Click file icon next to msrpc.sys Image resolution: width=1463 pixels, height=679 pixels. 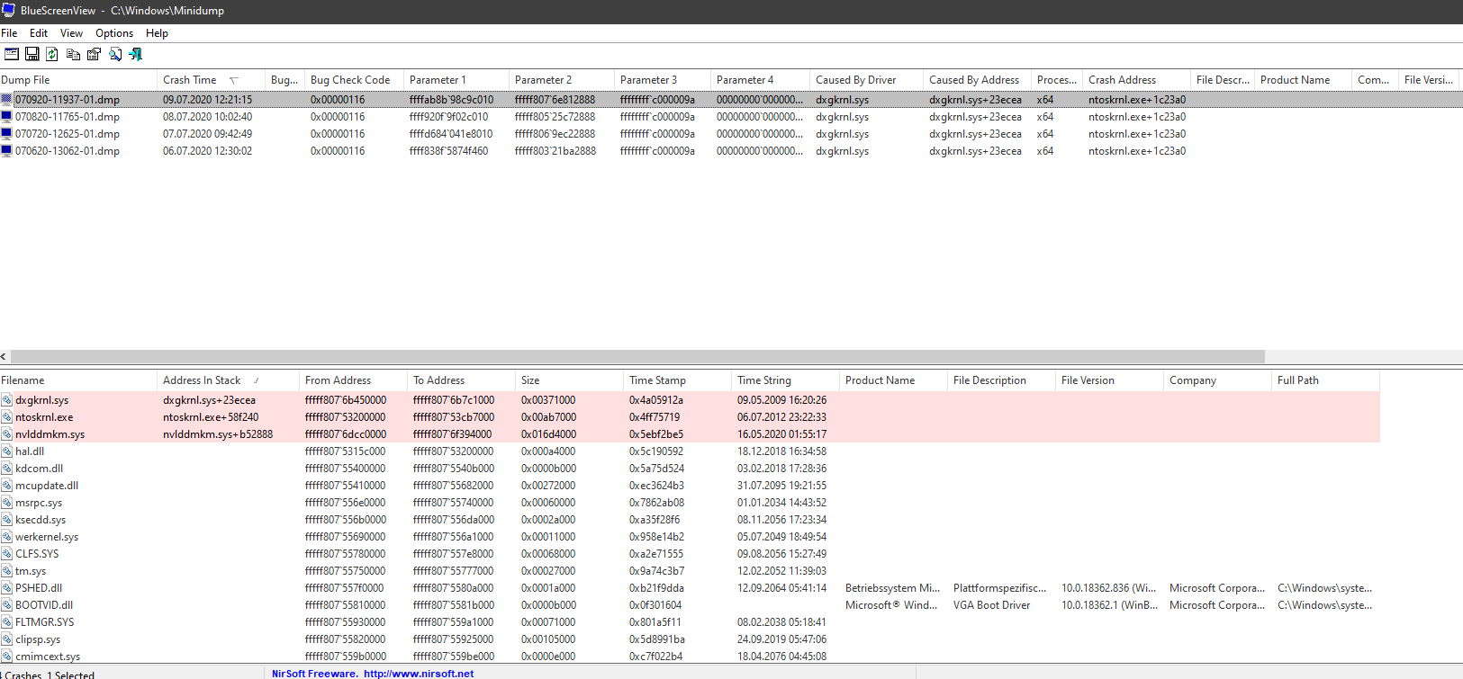click(6, 503)
